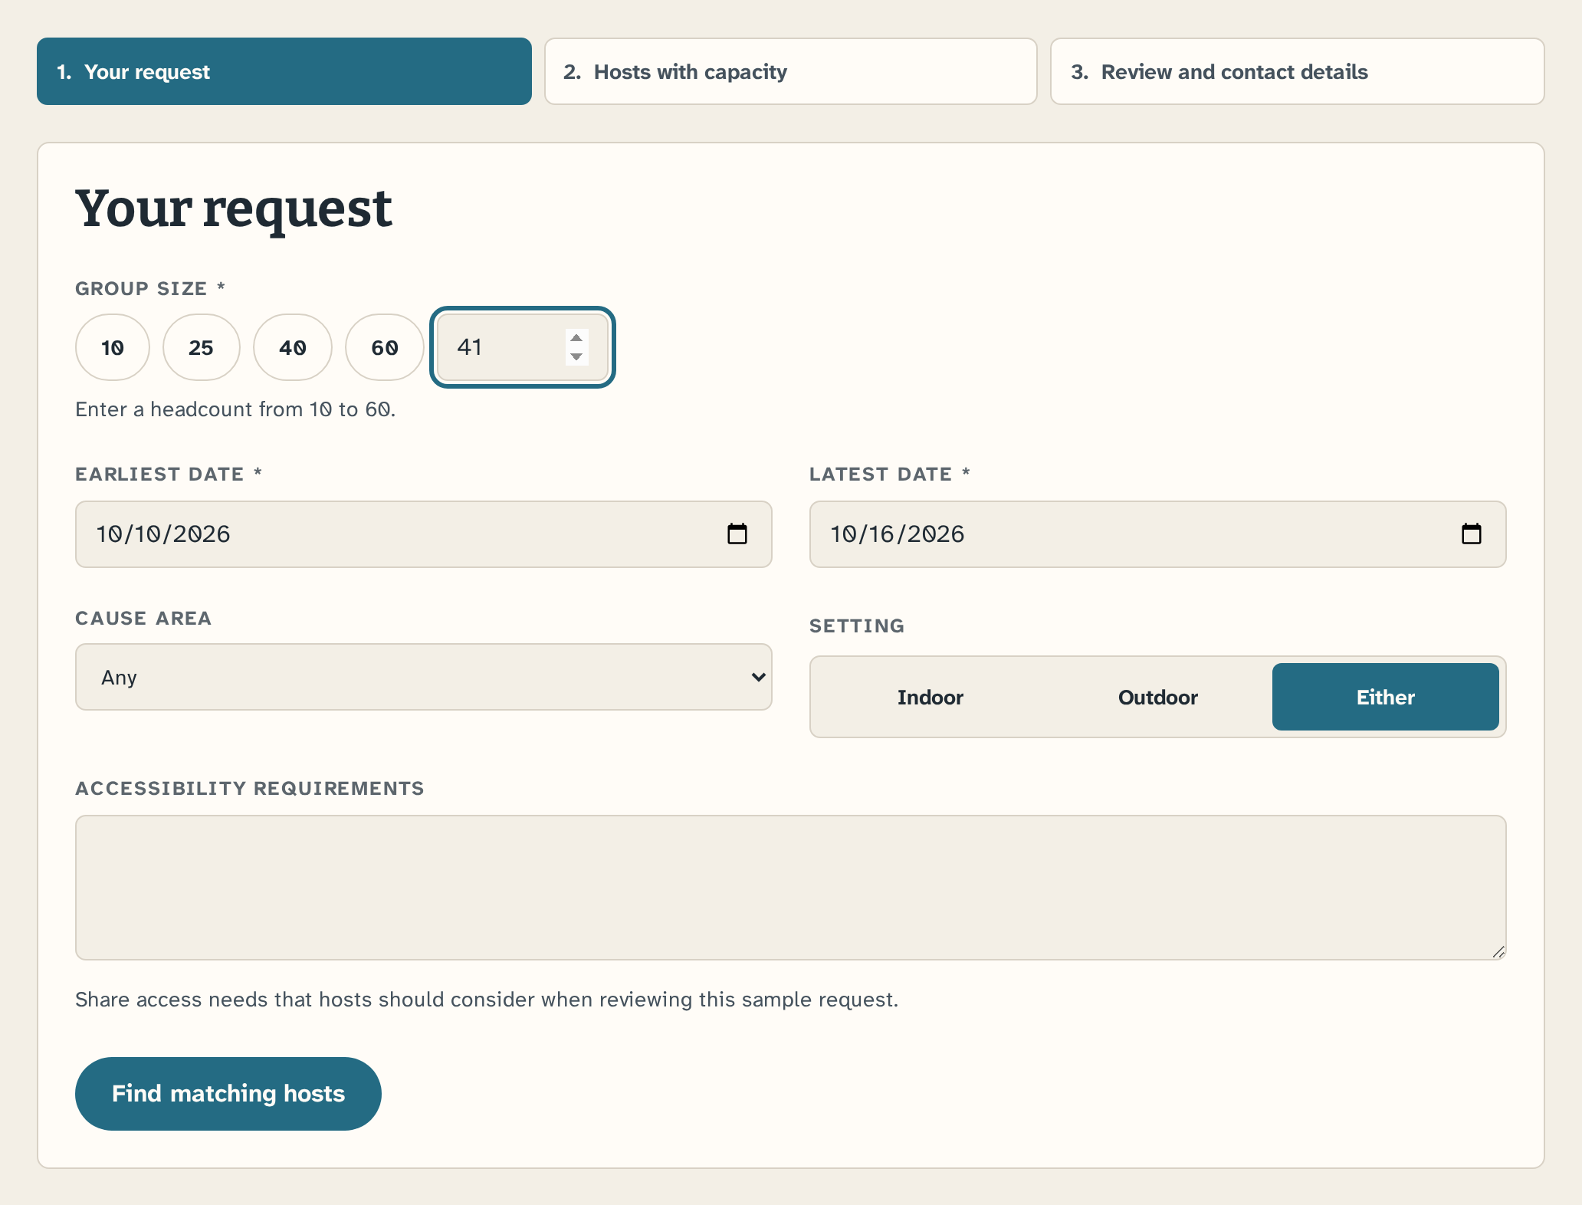Click the Earliest Date field 10/10/2026
The height and width of the screenshot is (1205, 1582).
tap(423, 534)
